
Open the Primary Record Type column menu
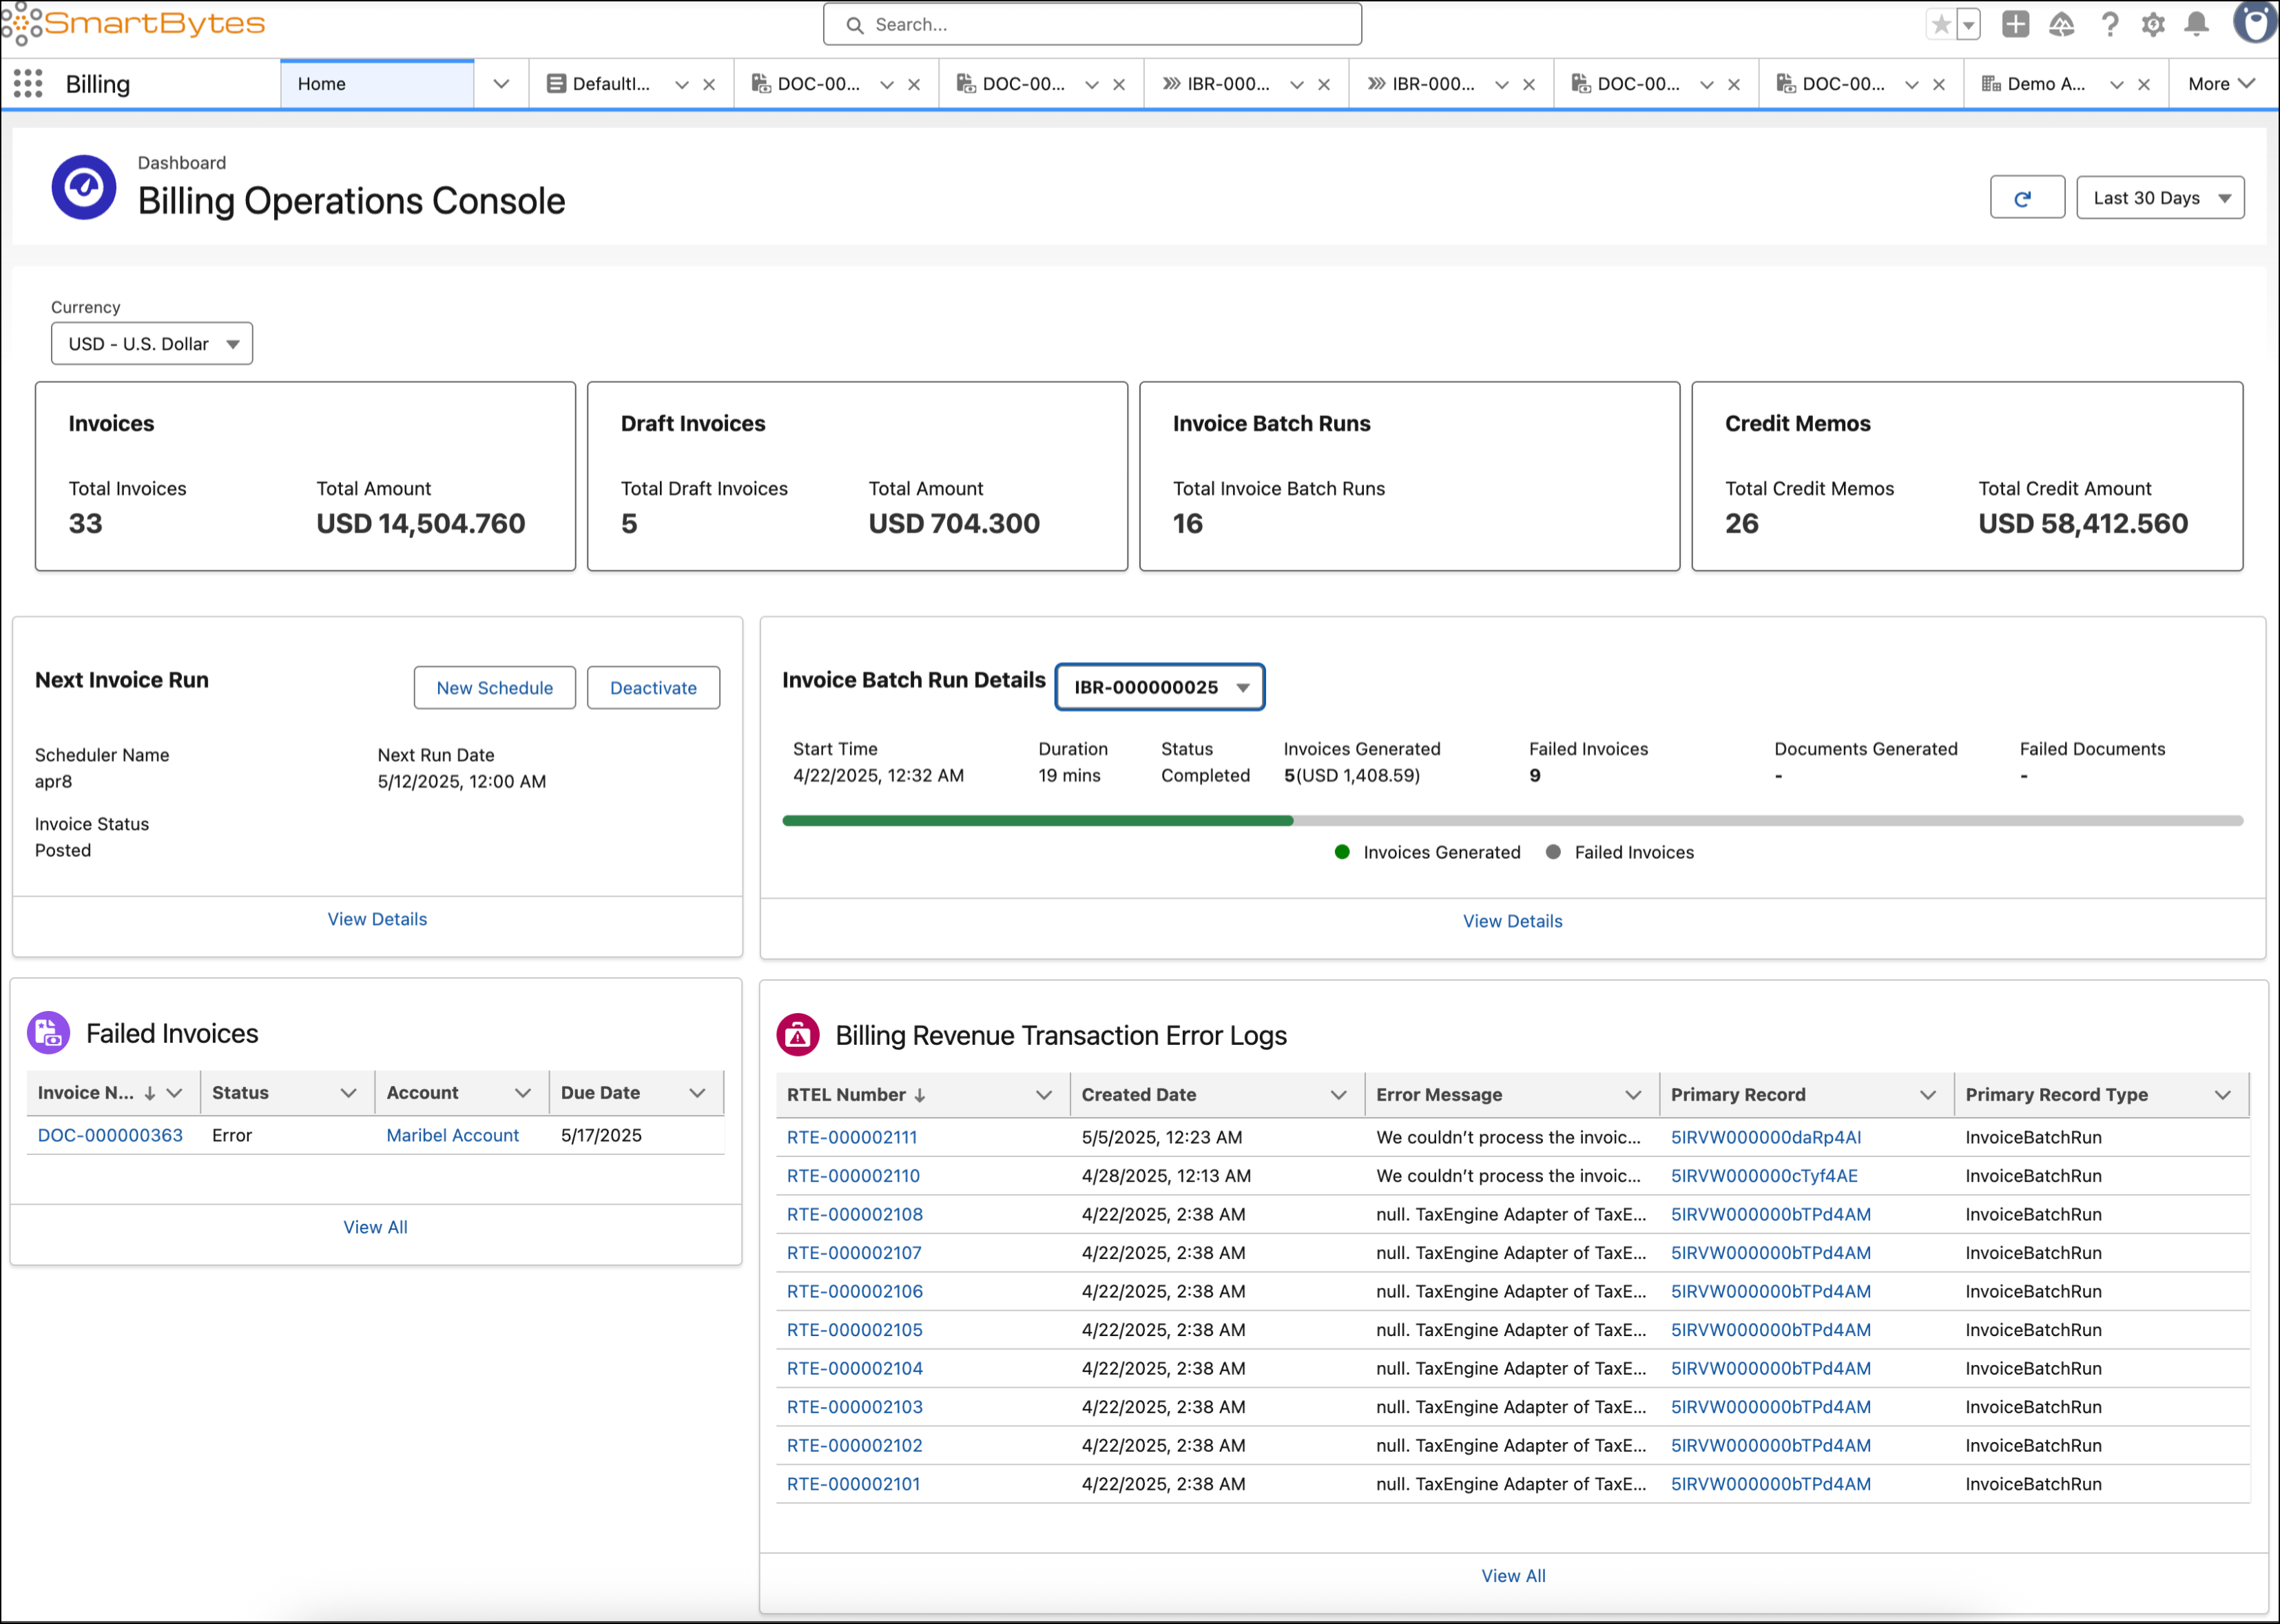pyautogui.click(x=2223, y=1095)
